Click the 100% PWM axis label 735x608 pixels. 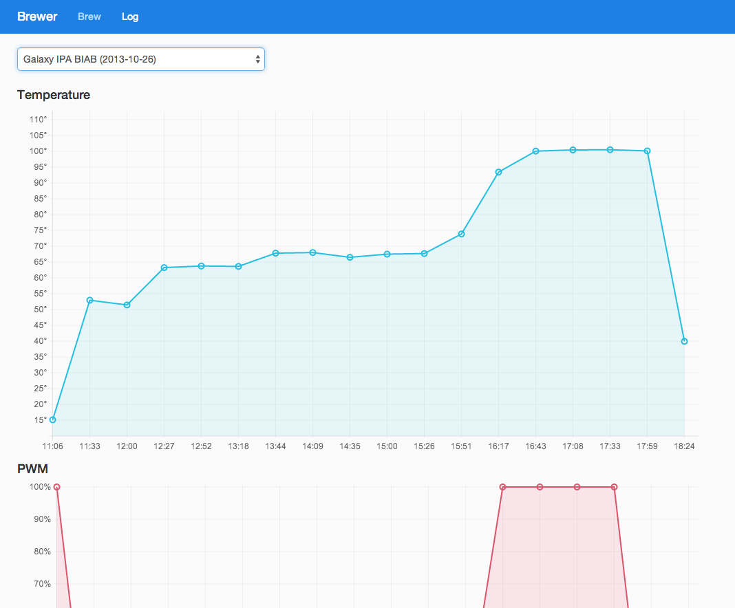[41, 487]
